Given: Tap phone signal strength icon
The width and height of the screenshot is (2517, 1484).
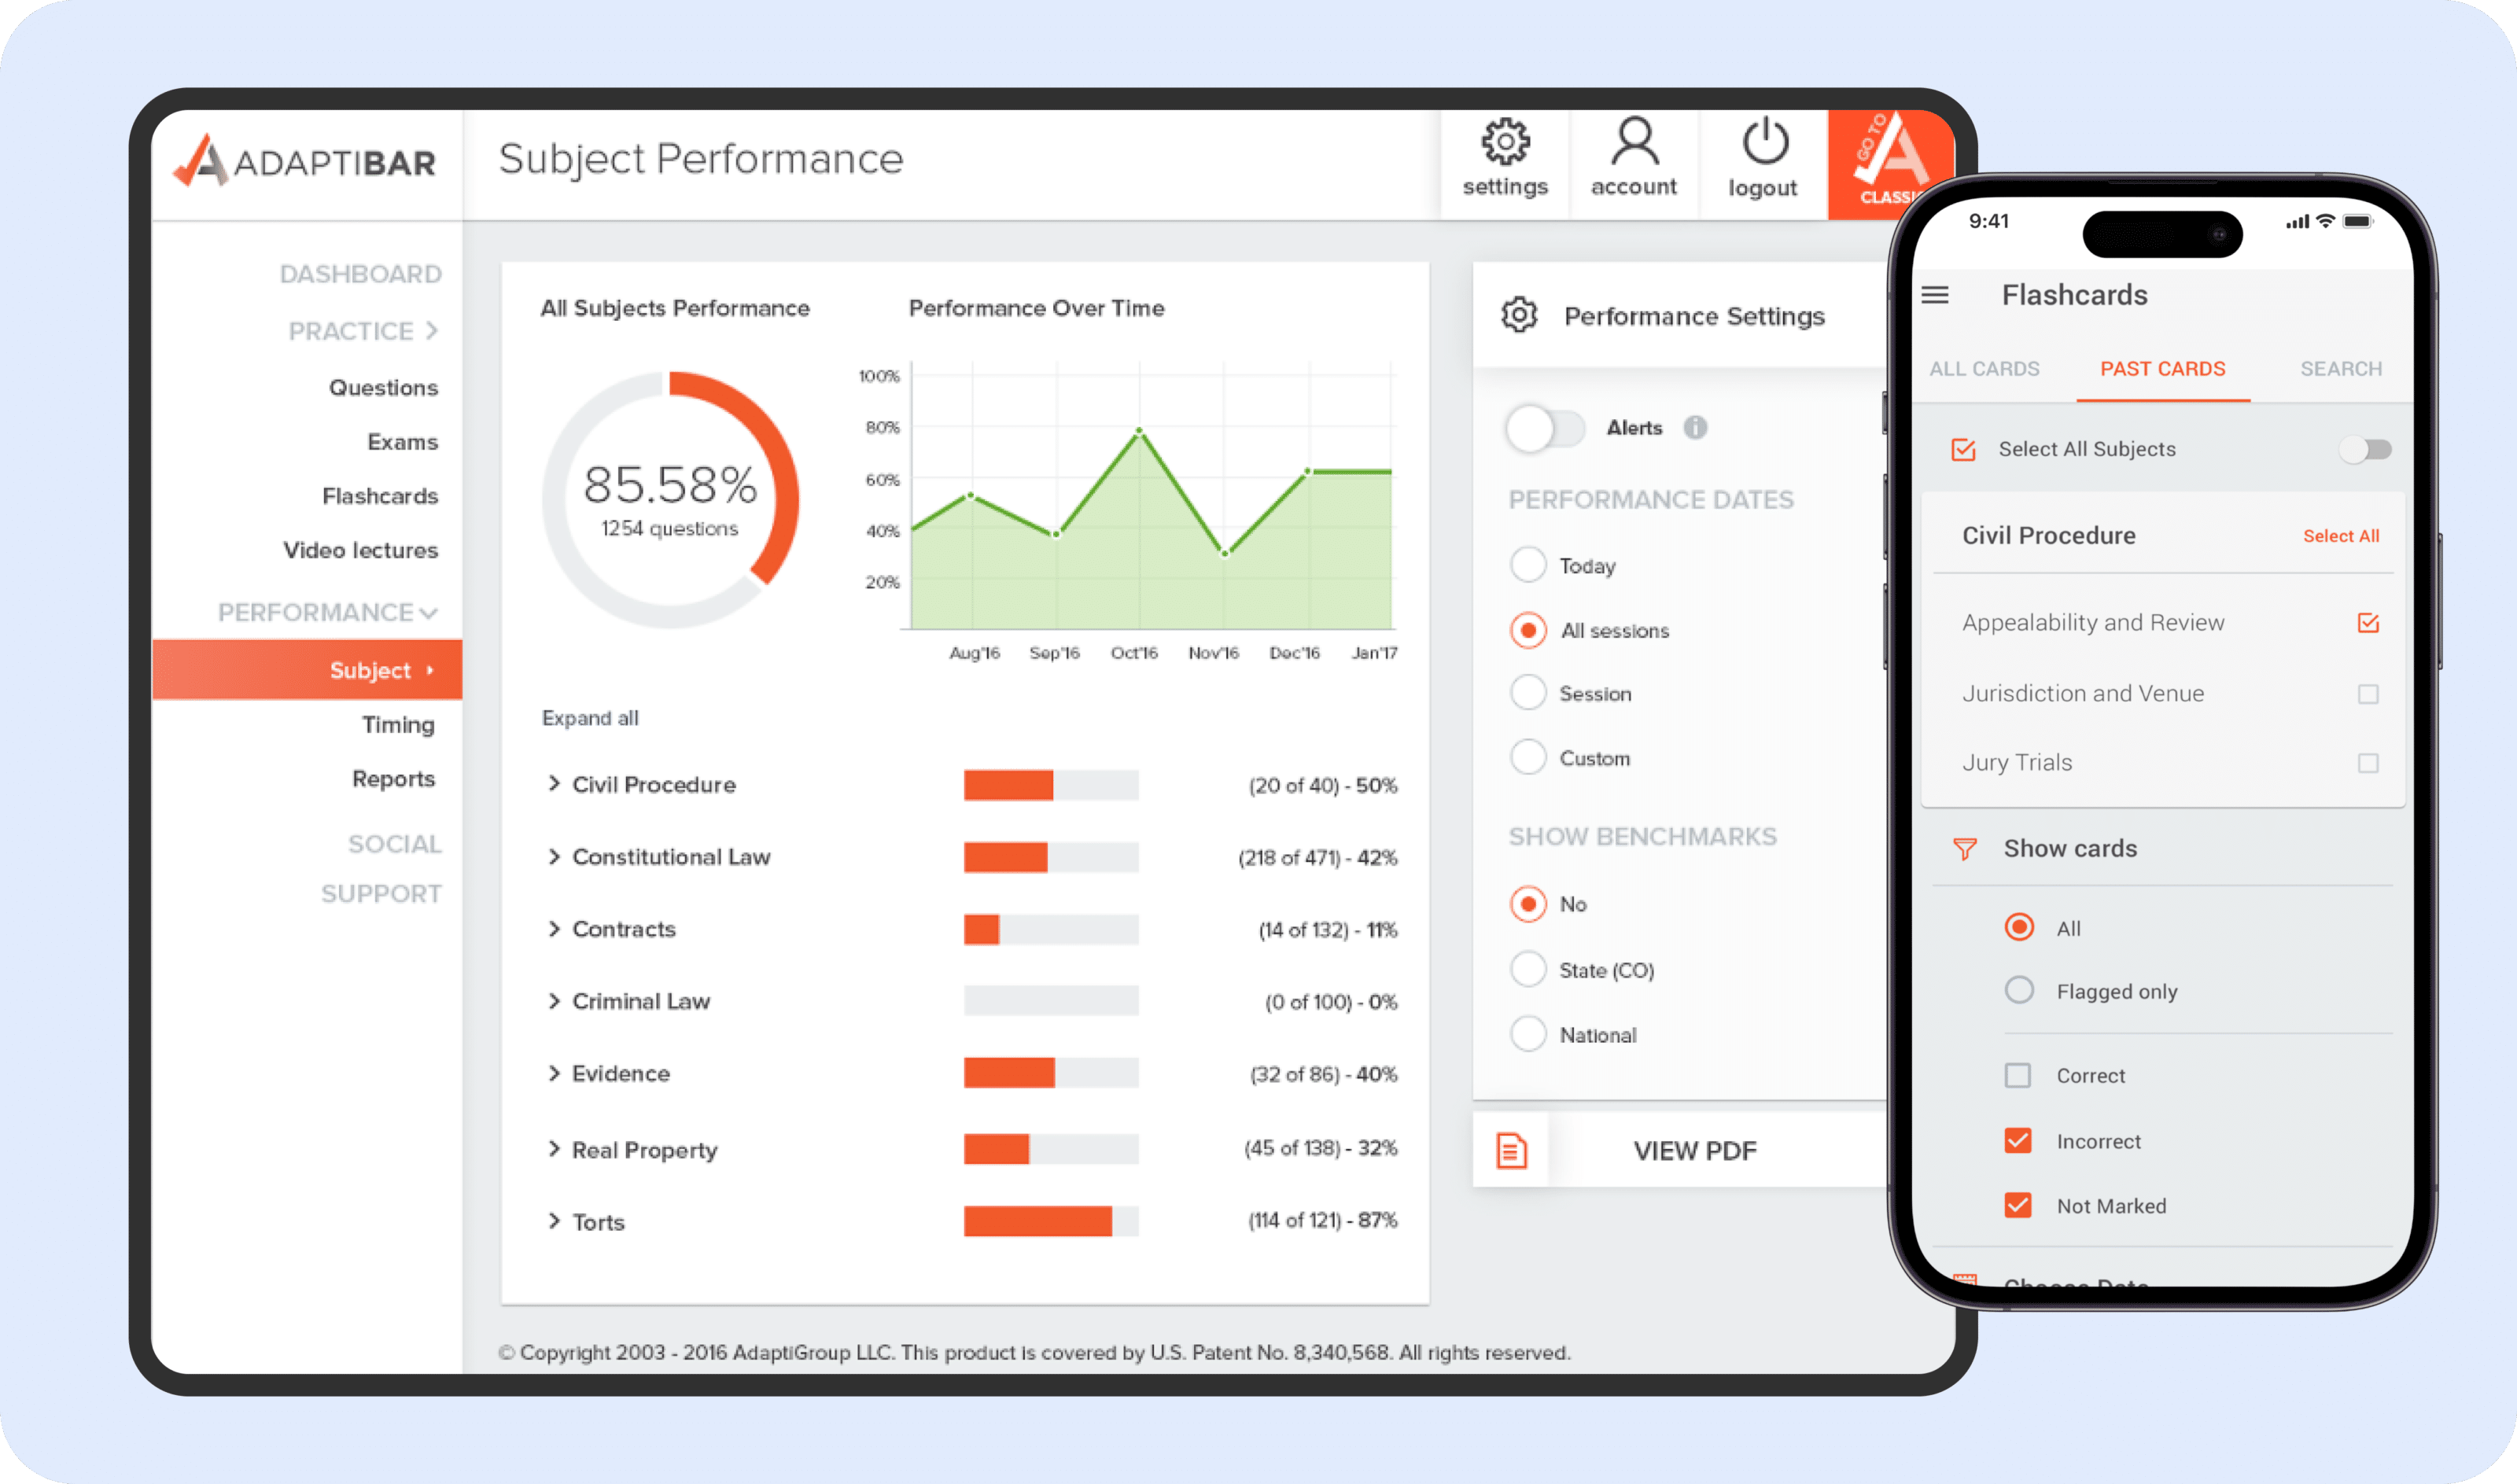Looking at the screenshot, I should coord(2297,221).
